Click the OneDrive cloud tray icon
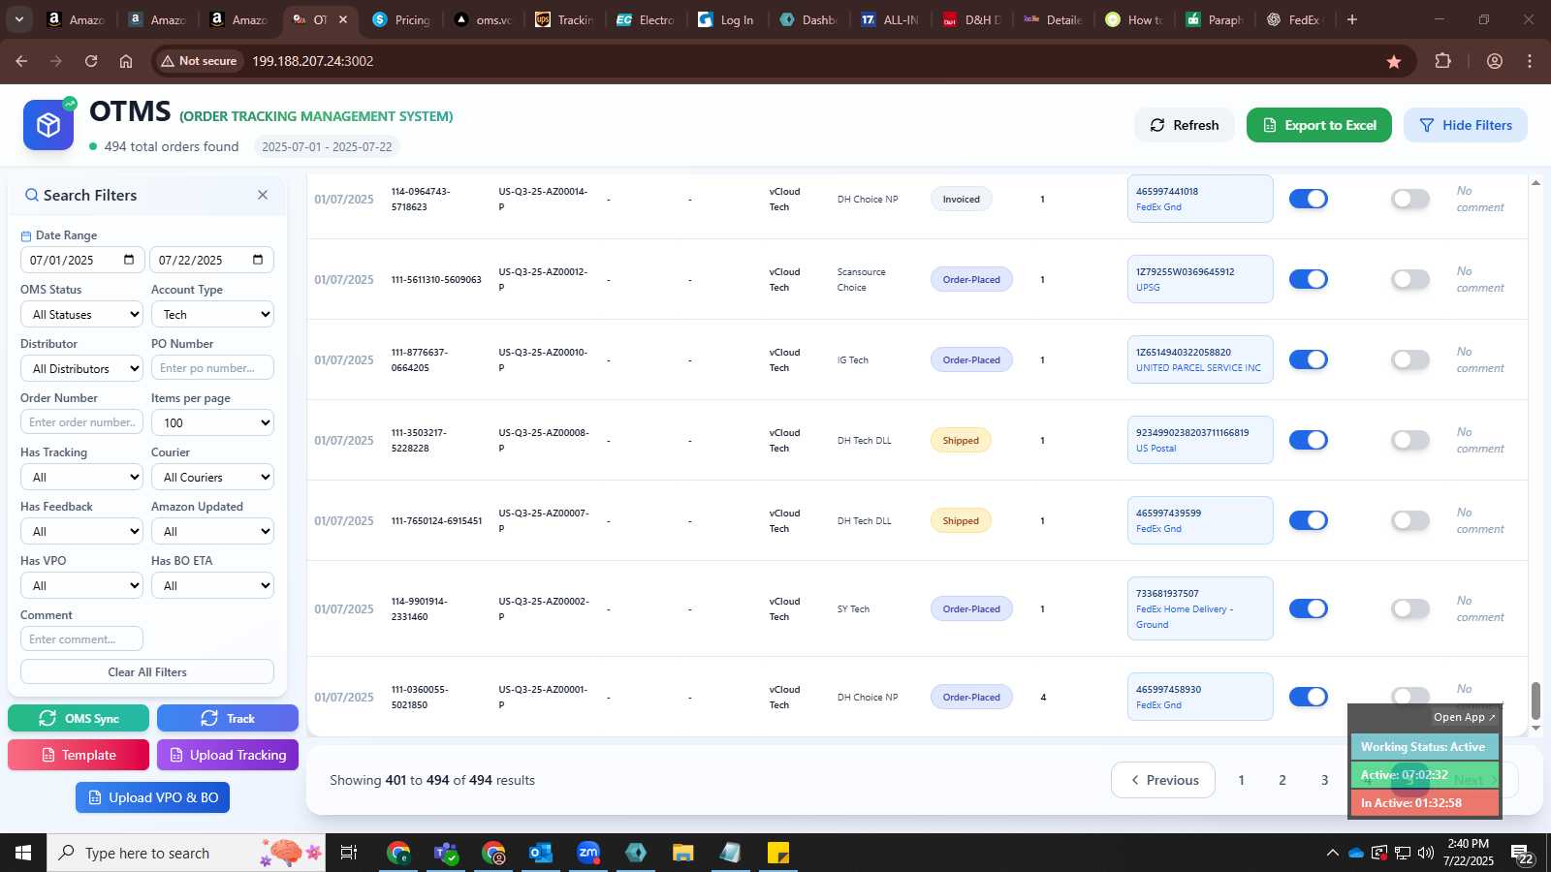The image size is (1551, 872). 1356,853
